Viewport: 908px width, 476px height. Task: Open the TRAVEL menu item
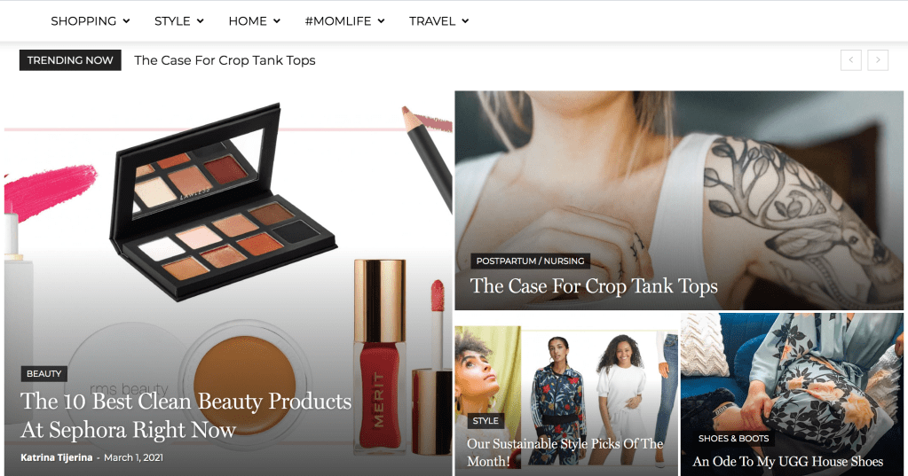click(x=432, y=21)
